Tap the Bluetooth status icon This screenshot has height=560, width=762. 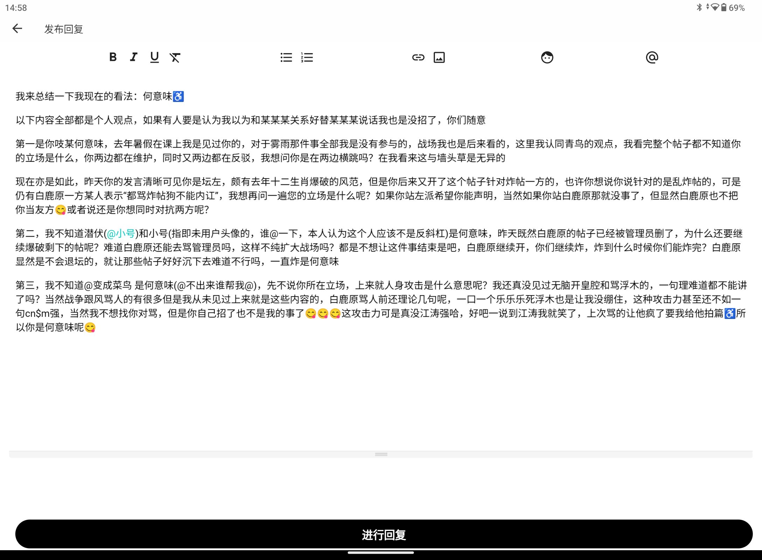tap(699, 7)
